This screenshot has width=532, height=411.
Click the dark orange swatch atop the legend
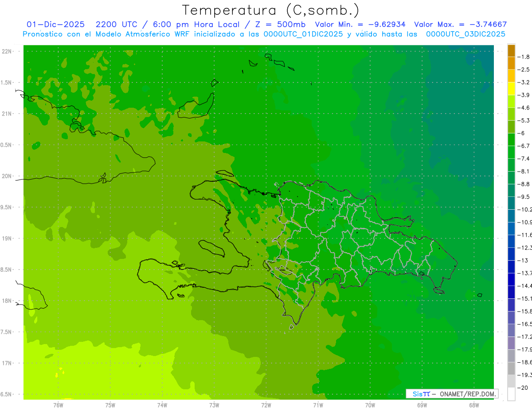[511, 51]
